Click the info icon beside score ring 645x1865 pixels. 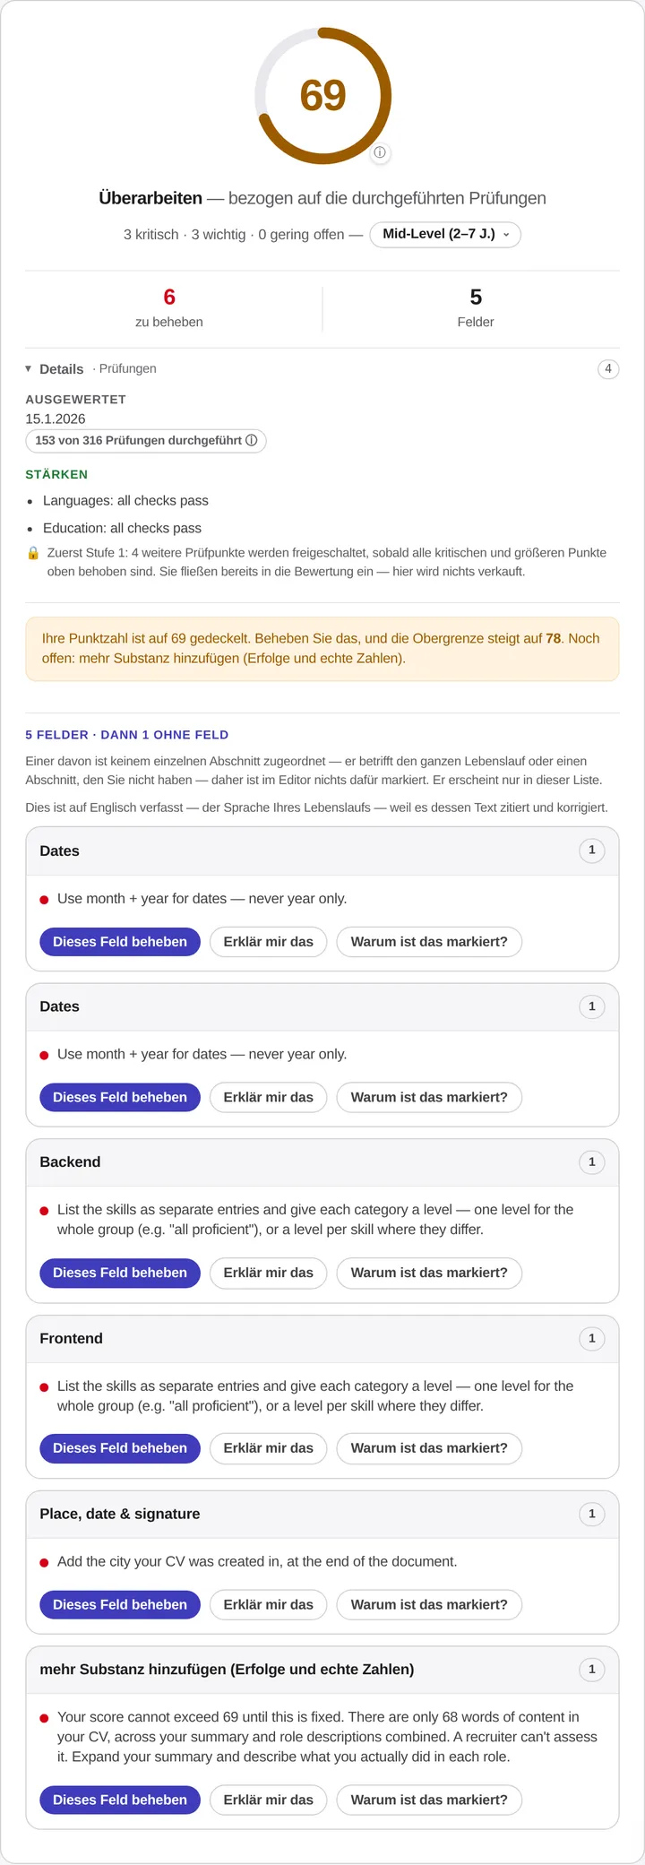pyautogui.click(x=380, y=152)
